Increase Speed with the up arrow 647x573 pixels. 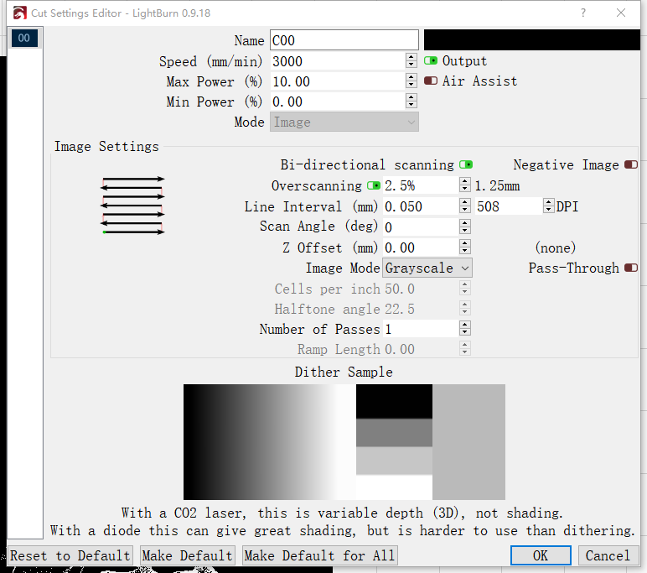[411, 57]
